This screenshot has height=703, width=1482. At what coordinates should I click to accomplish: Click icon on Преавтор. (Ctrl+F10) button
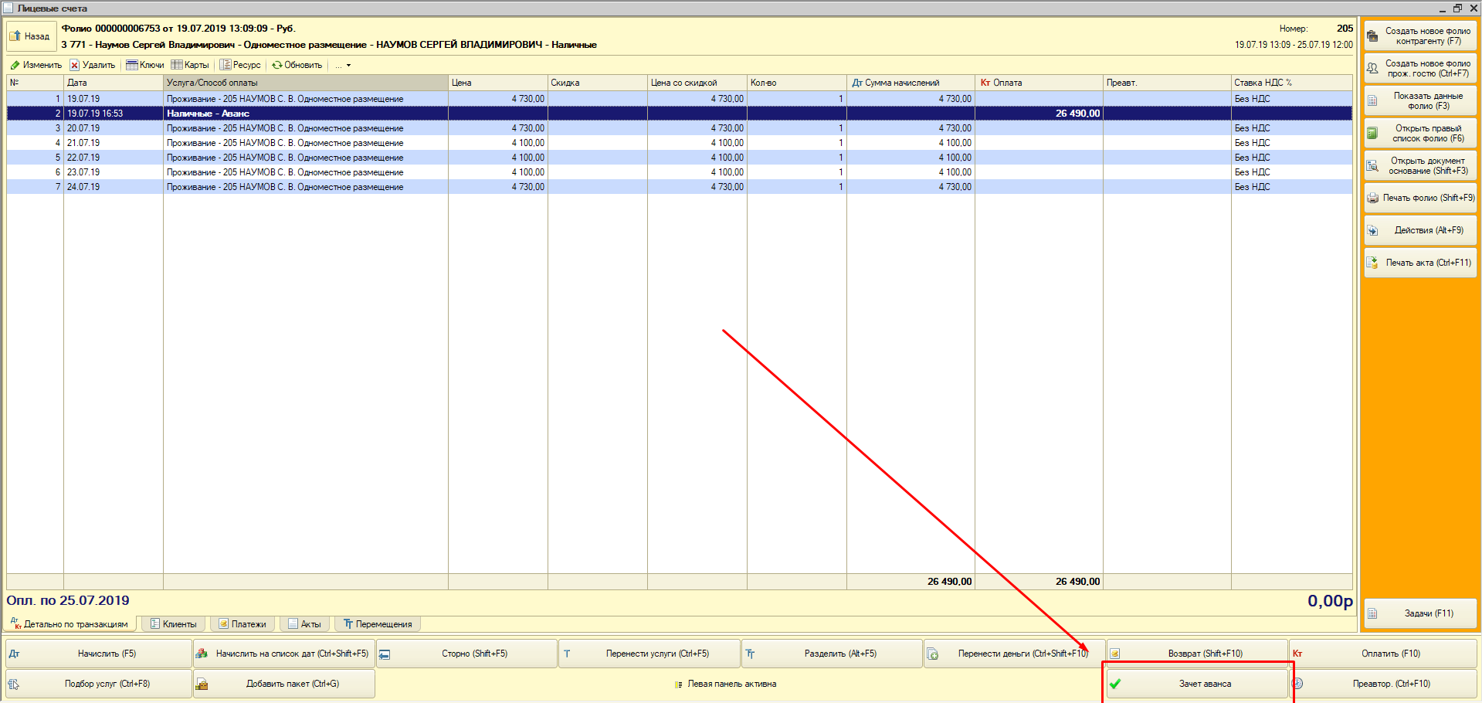pos(1298,684)
